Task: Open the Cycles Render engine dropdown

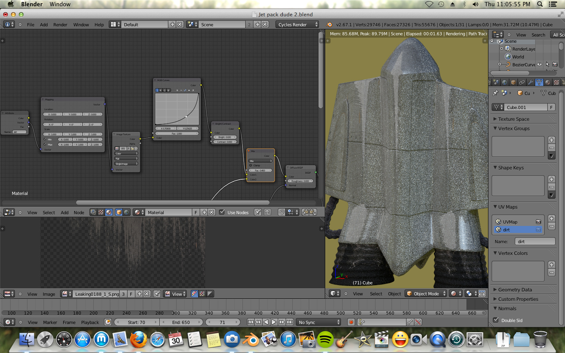Action: (297, 24)
